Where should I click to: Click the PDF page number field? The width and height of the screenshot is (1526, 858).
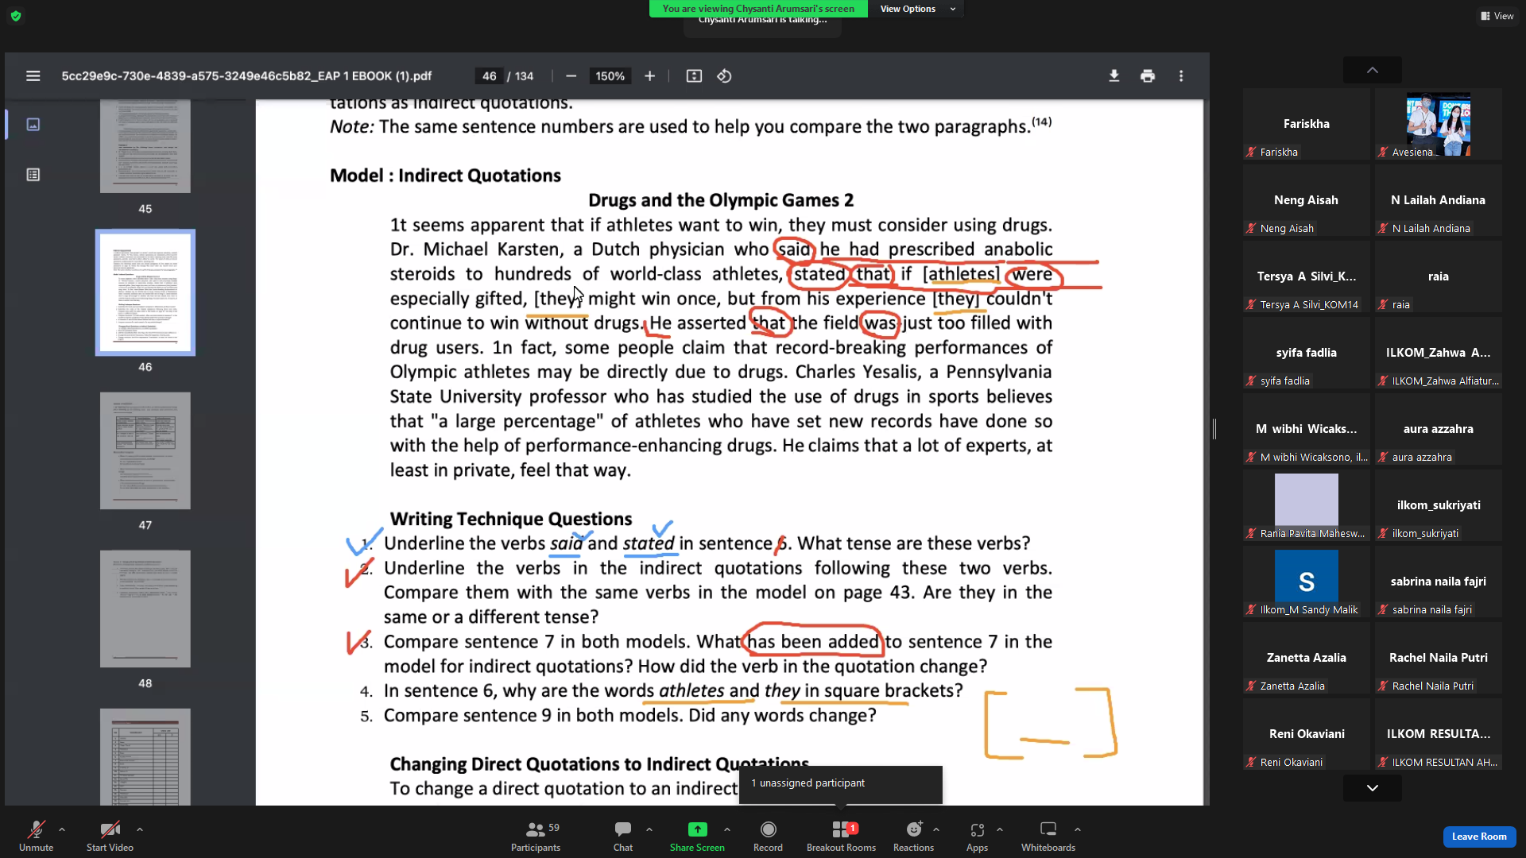coord(489,76)
